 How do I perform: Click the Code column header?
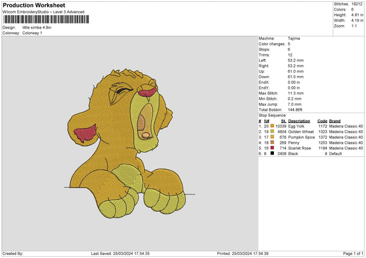tap(322, 121)
